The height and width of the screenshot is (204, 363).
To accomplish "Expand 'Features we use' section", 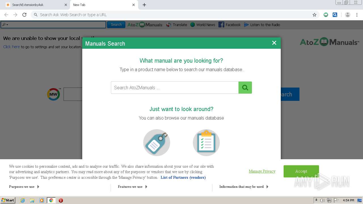I will point(132,187).
